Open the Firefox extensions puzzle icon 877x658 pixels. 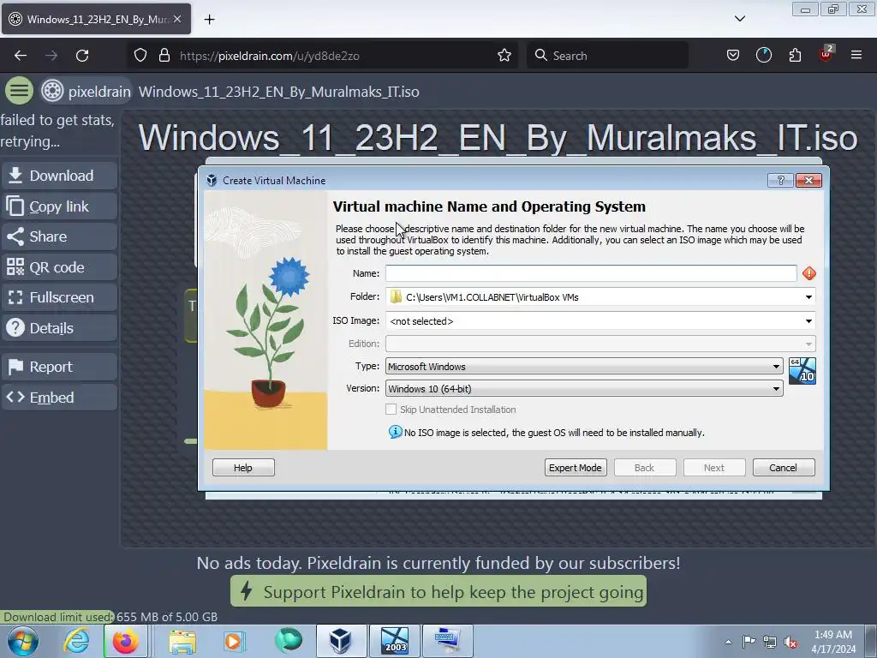(x=795, y=56)
